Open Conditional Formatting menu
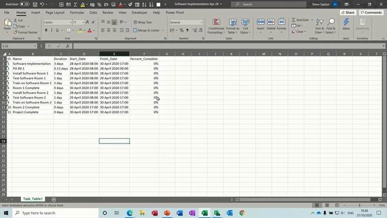This screenshot has width=387, height=218. point(216,26)
